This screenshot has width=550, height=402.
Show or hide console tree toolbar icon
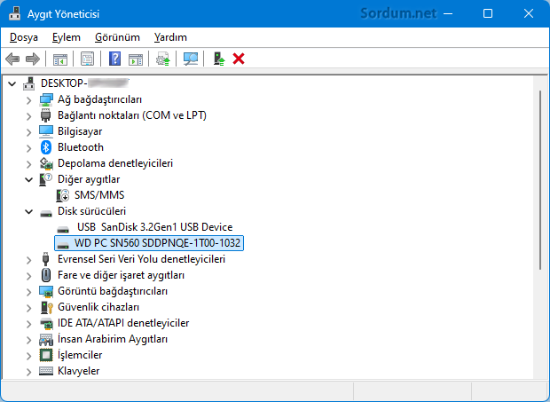point(60,59)
